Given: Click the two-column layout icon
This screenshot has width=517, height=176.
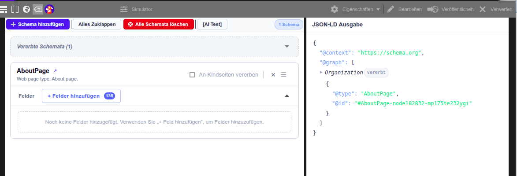Looking at the screenshot, I should pos(15,9).
